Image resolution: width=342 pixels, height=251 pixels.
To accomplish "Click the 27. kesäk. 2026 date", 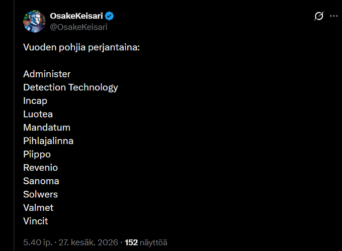I will (88, 242).
